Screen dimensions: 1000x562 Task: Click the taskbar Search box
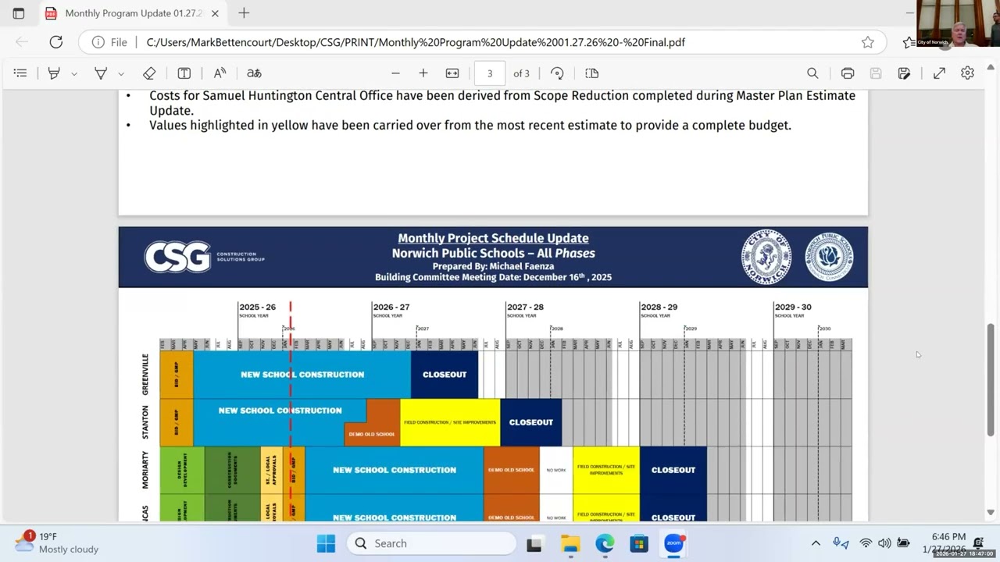pos(431,543)
